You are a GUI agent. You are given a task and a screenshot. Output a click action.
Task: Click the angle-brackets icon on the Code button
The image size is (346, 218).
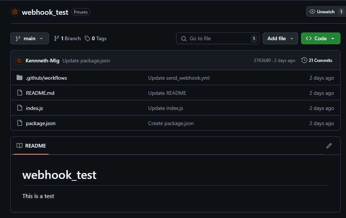click(x=309, y=38)
